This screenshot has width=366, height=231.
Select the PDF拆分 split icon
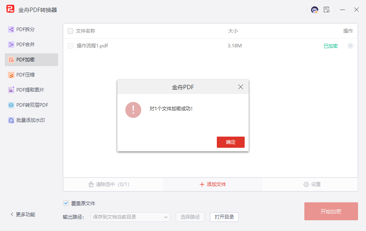tap(11, 29)
